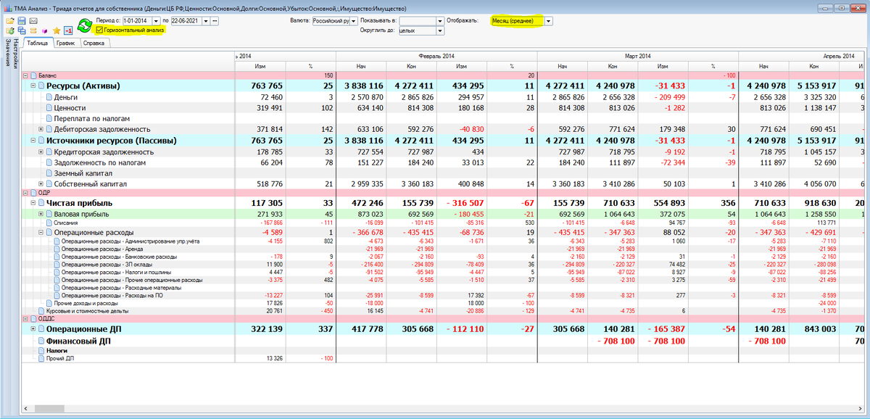Open the period start date dropdown
Viewport: 870px width, 419px height.
[156, 21]
